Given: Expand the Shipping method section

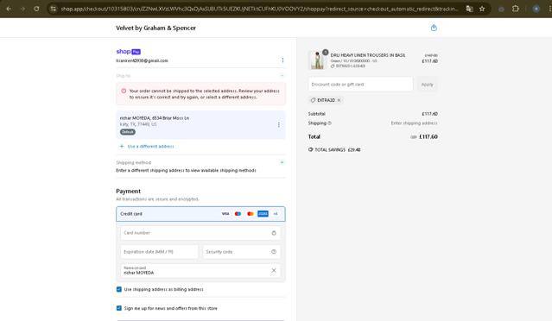Looking at the screenshot, I should click(x=282, y=162).
